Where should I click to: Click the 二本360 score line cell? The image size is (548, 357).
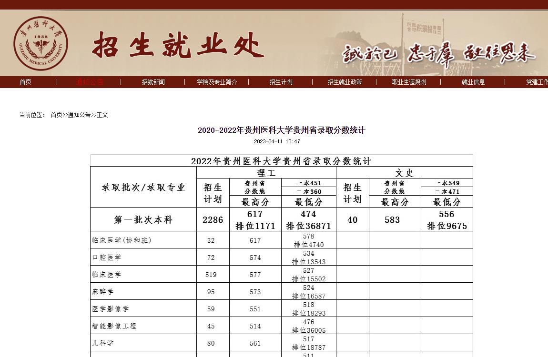(x=309, y=191)
